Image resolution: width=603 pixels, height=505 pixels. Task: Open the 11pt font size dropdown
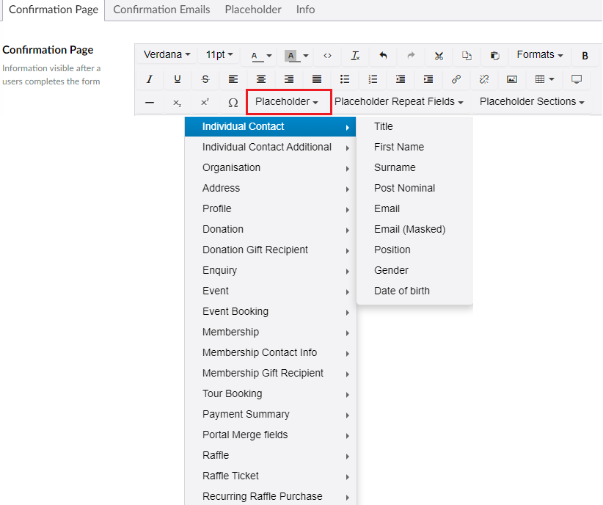pos(219,55)
